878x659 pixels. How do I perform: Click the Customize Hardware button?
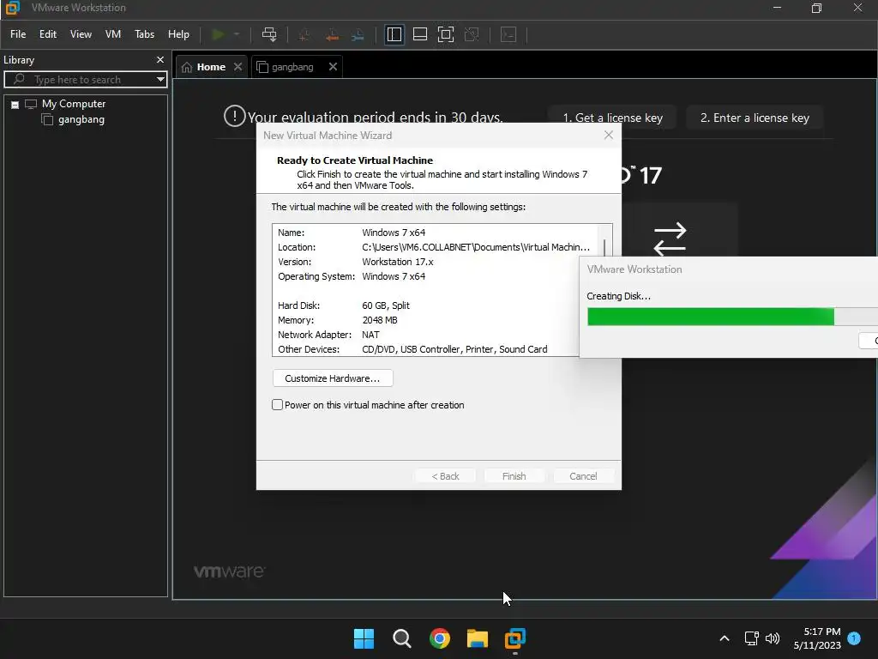click(x=333, y=378)
